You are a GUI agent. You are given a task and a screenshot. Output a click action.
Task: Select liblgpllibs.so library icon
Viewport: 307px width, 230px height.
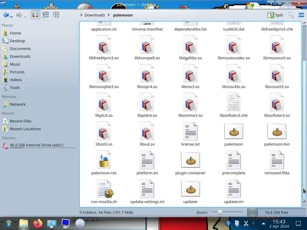point(190,45)
